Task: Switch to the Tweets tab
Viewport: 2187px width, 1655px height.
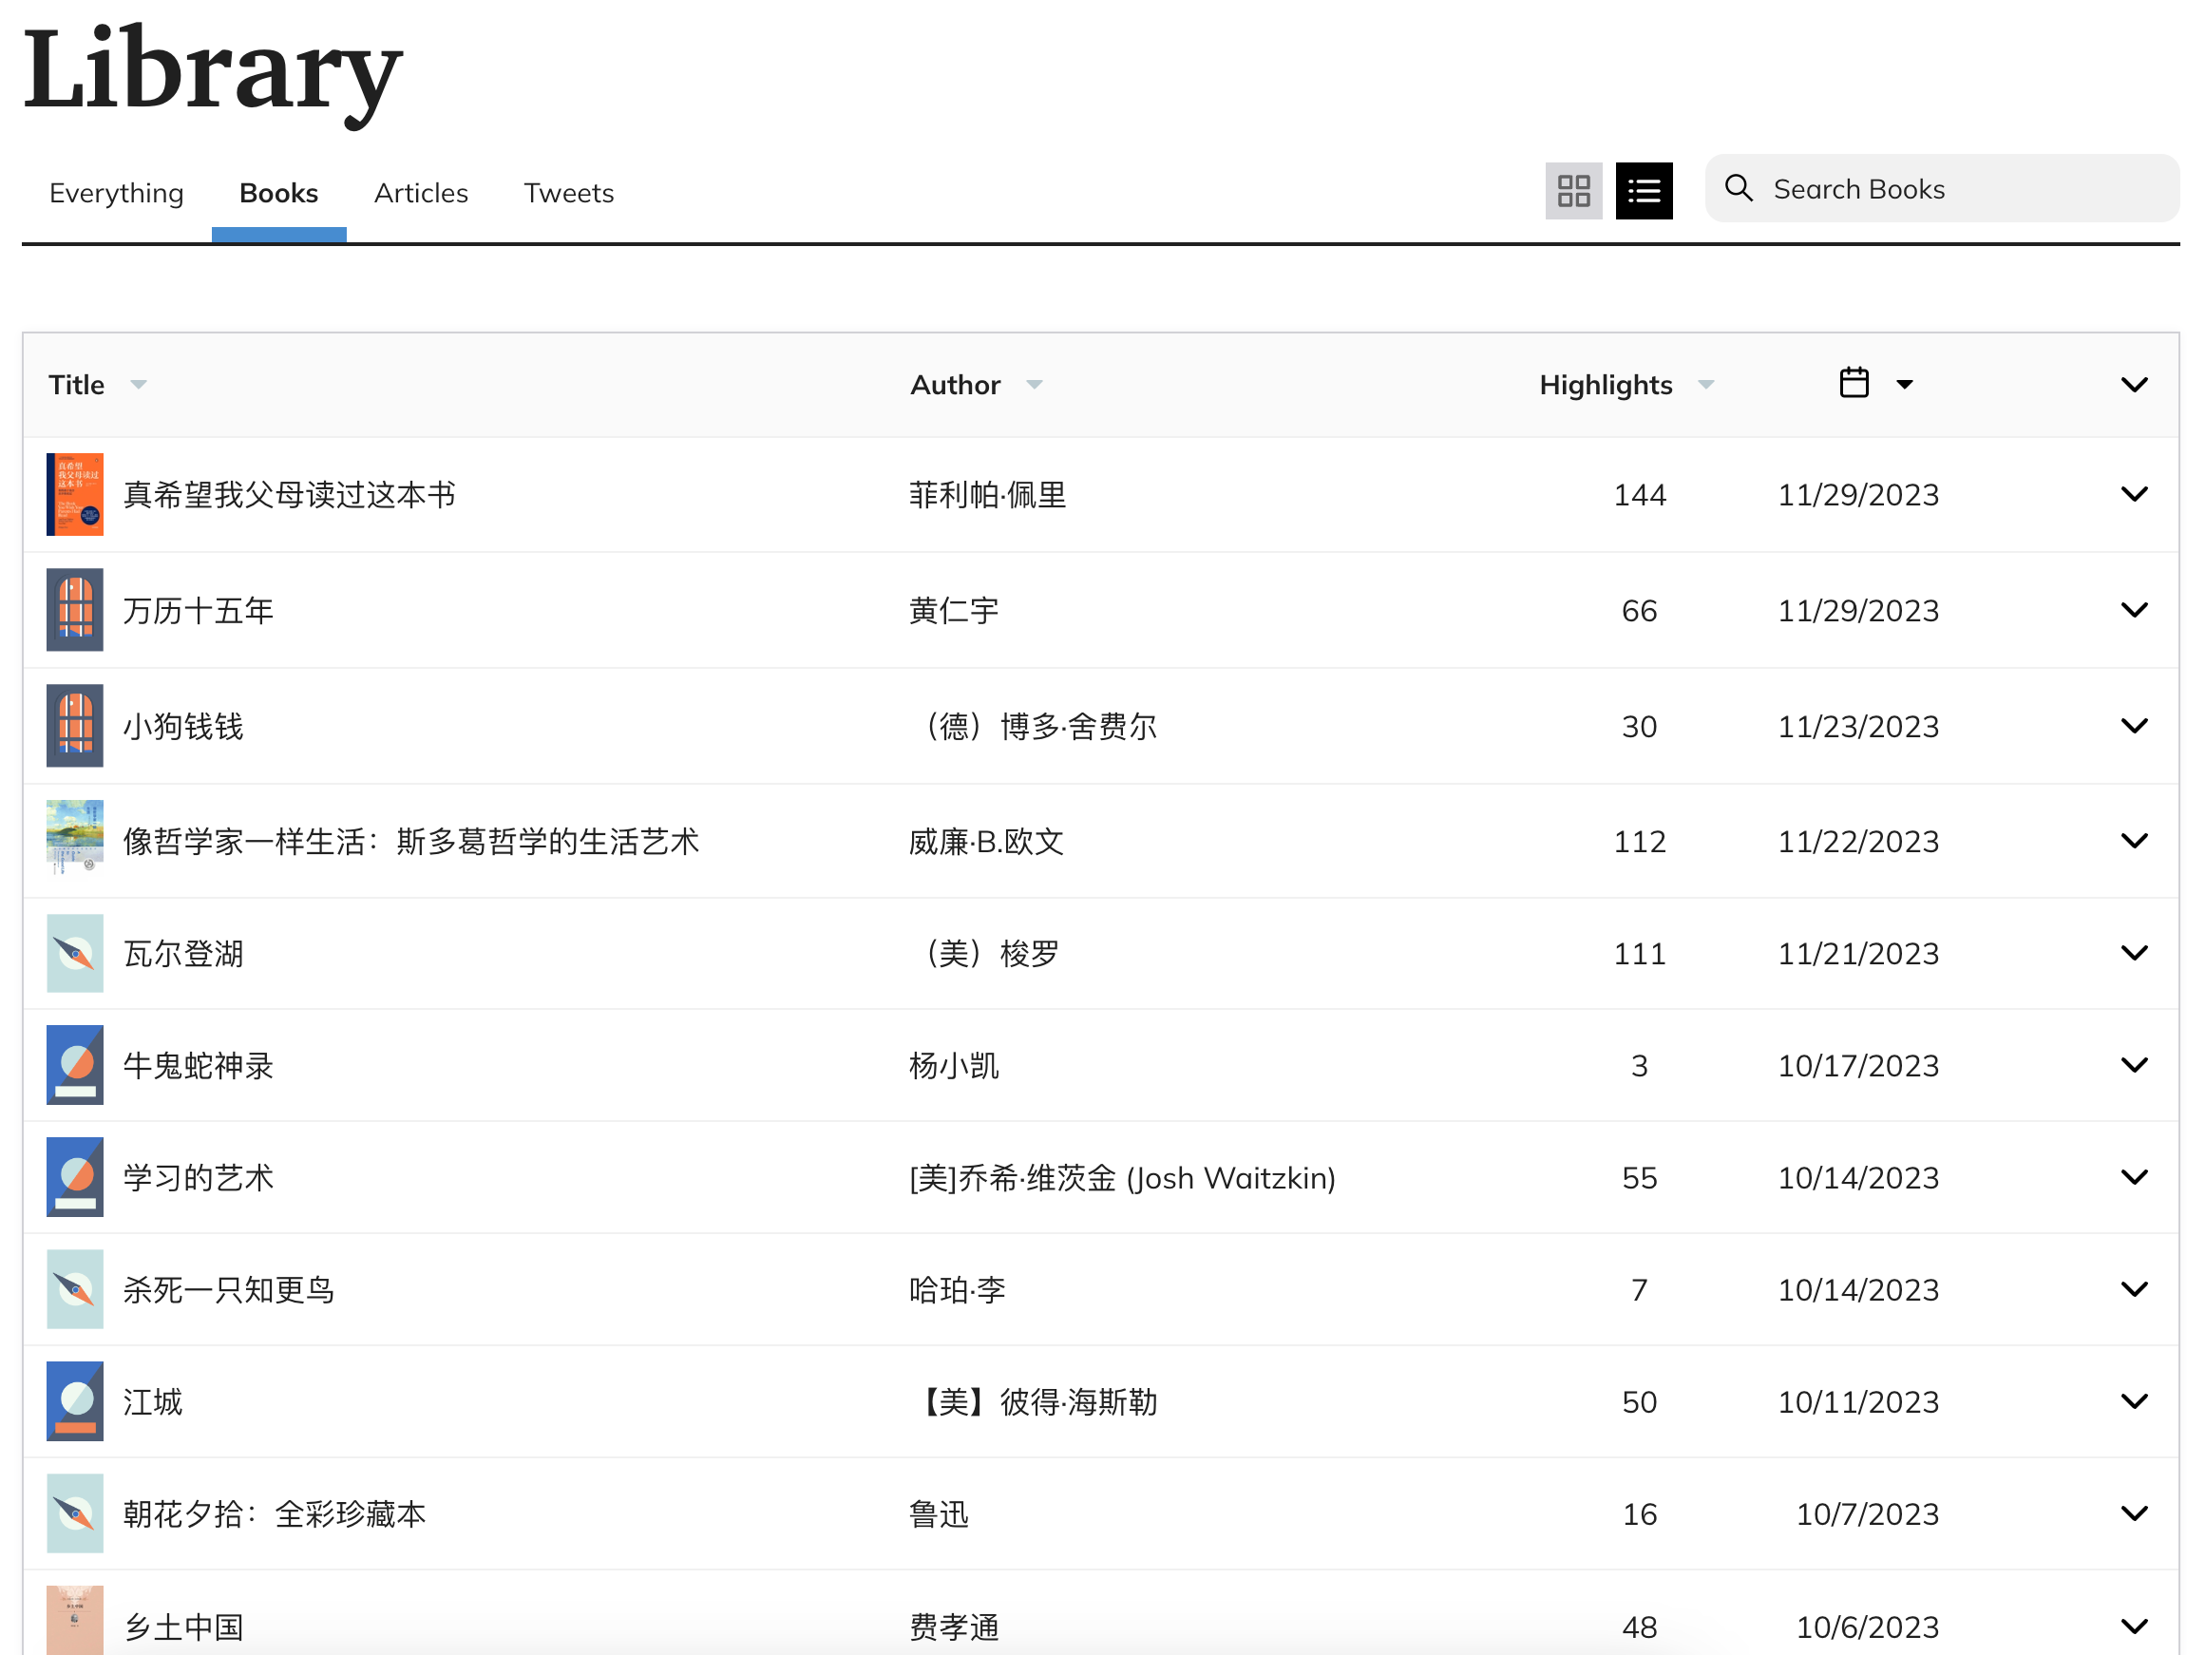Action: click(x=568, y=193)
